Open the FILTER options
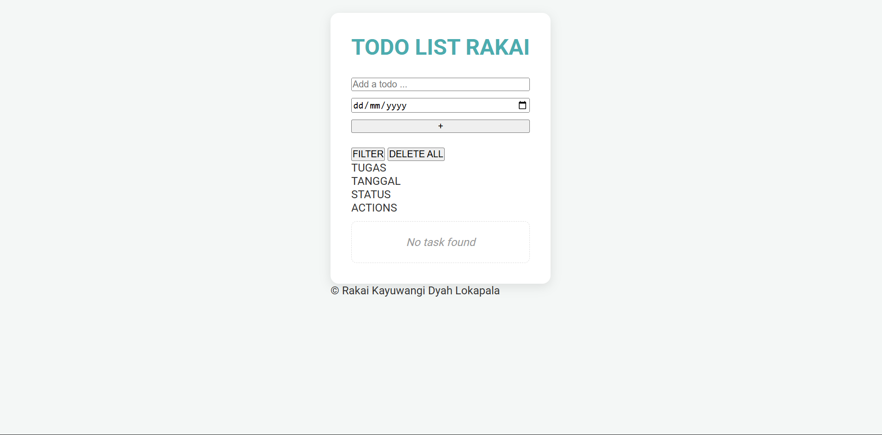882x435 pixels. coord(368,154)
